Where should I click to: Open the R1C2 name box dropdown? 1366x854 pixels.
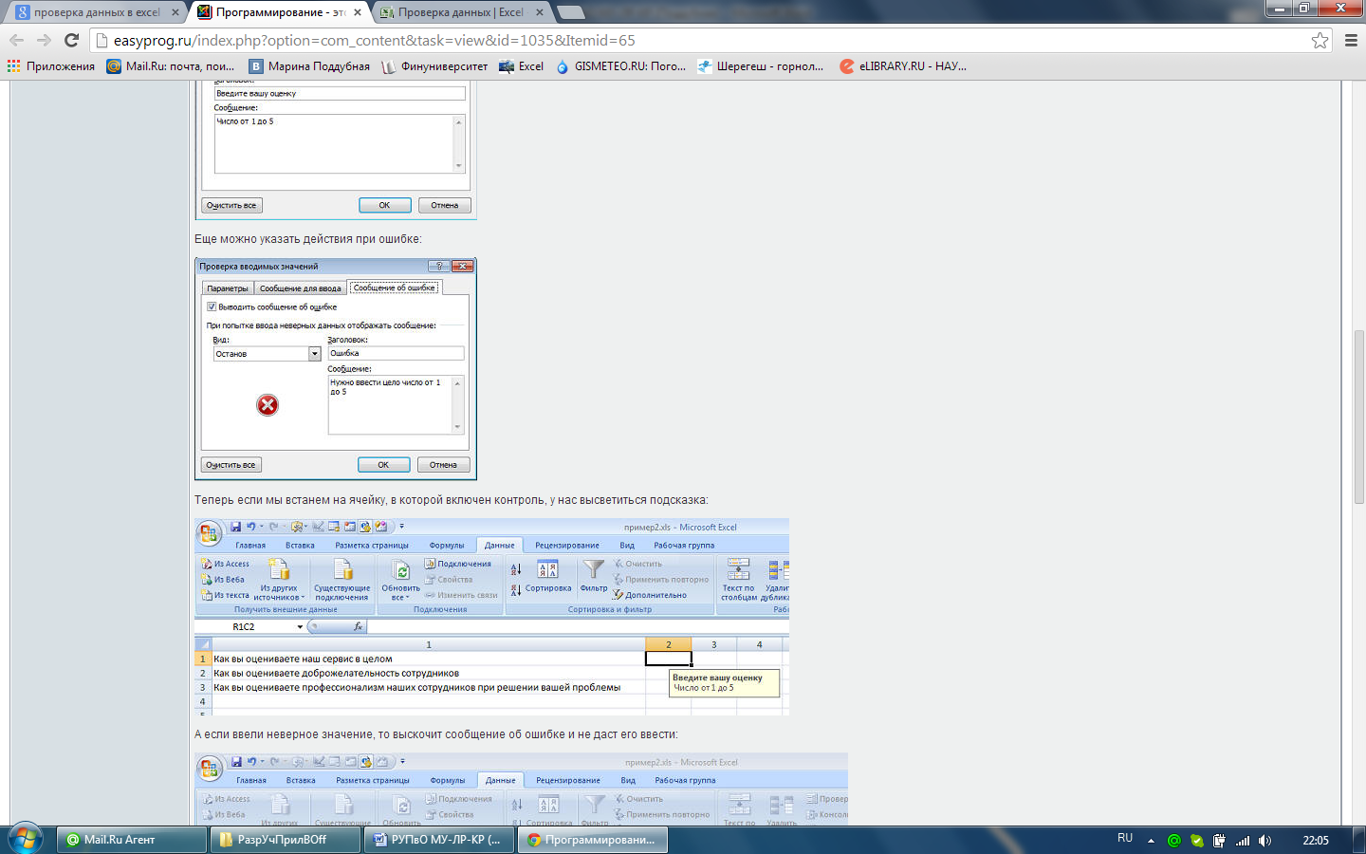click(300, 626)
